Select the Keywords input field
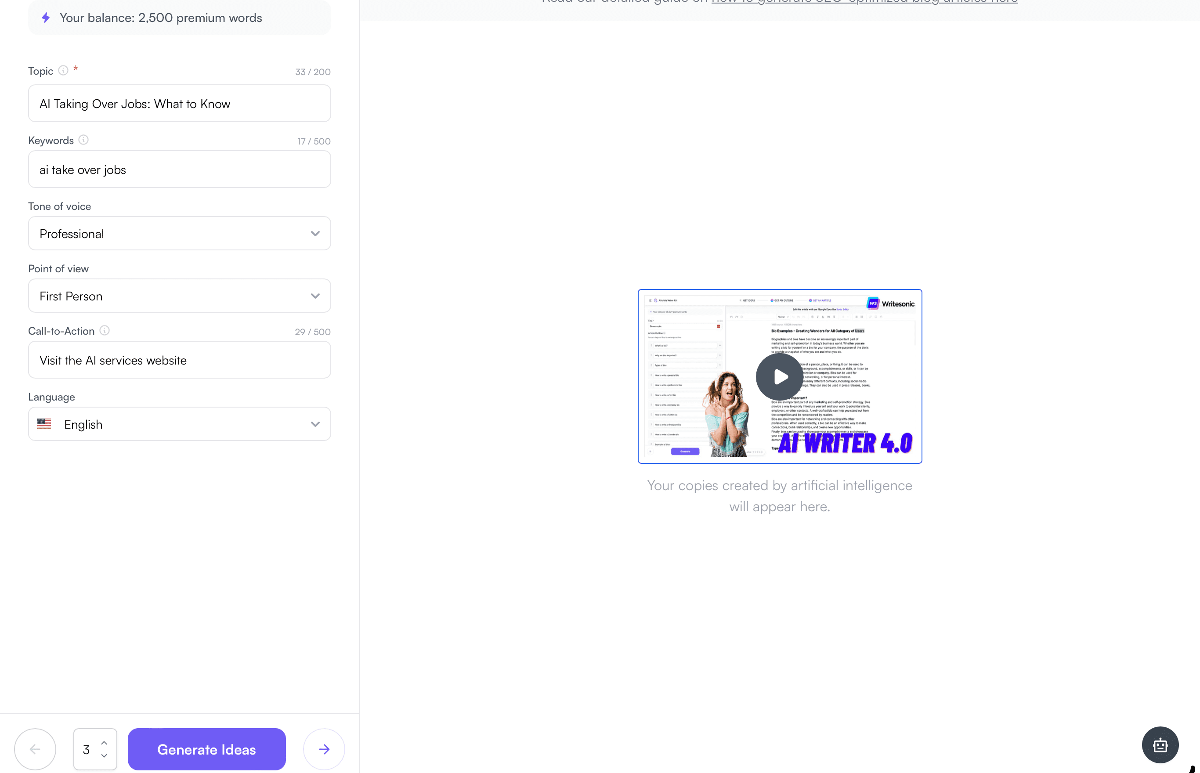Screen dimensions: 1200x773 point(179,169)
